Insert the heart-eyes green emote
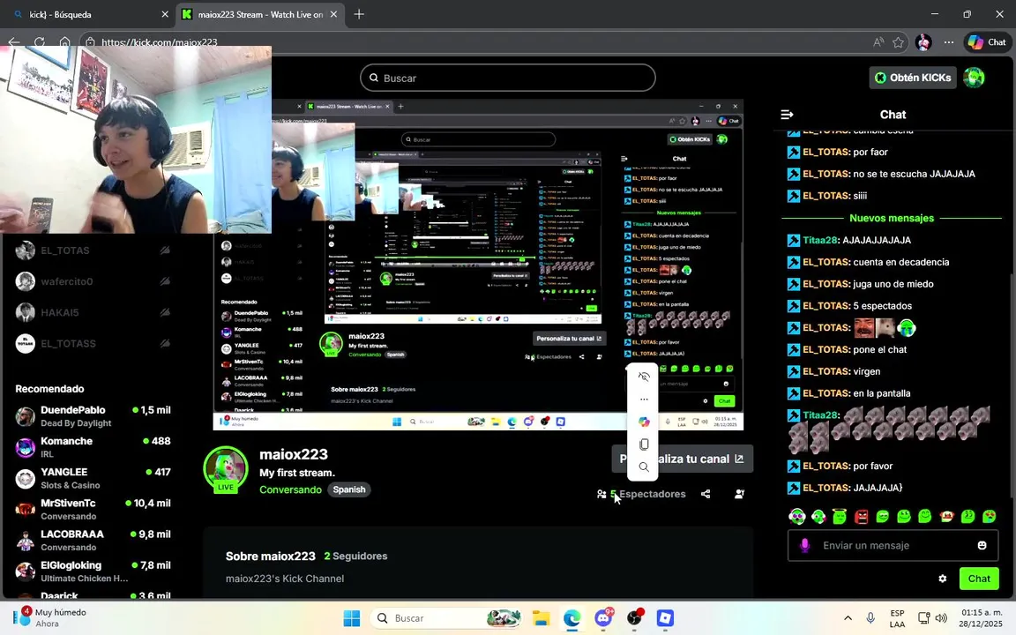Viewport: 1016px width, 635px height. pos(990,517)
